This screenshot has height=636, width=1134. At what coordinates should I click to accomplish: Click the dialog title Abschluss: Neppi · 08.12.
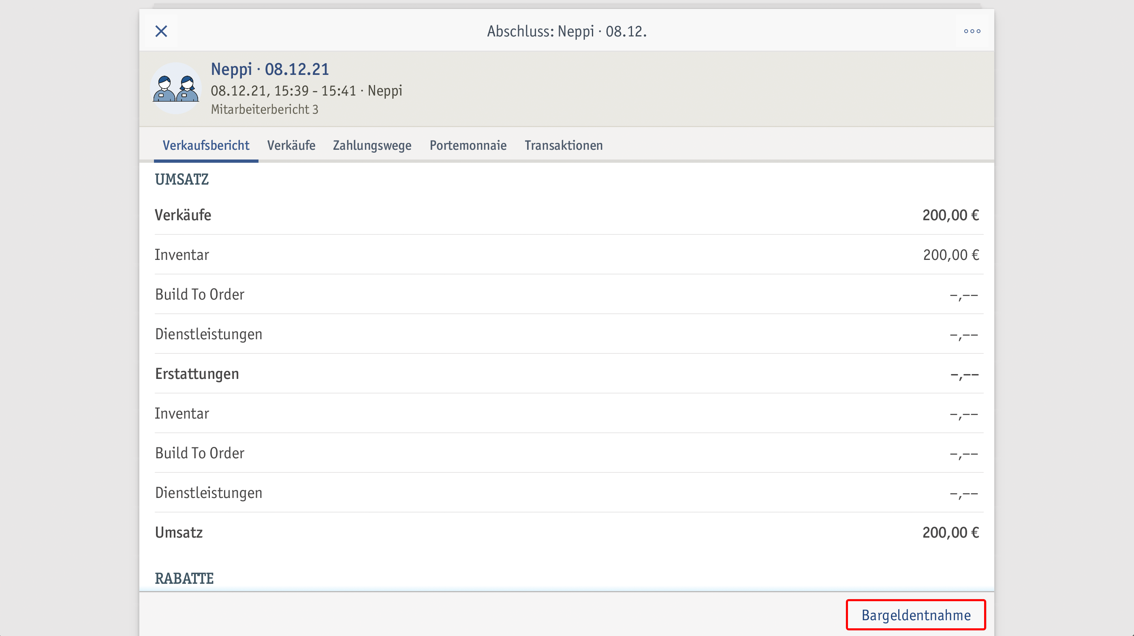coord(566,31)
